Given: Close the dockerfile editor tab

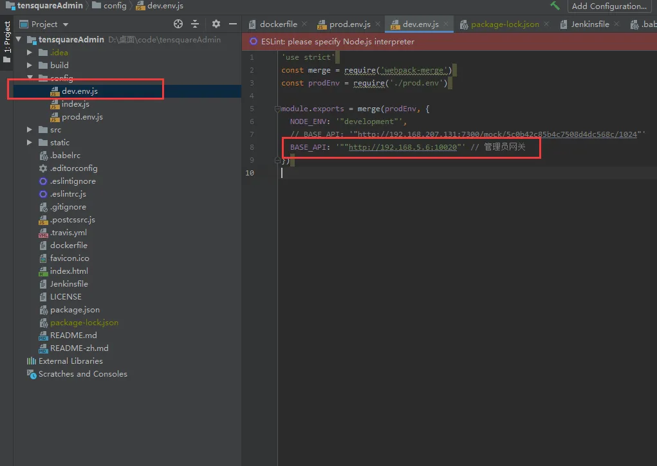Looking at the screenshot, I should pos(304,25).
